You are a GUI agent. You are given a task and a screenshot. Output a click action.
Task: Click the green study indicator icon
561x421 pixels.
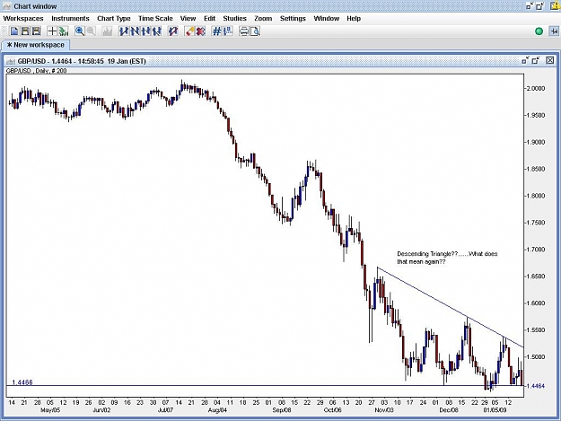click(x=64, y=31)
